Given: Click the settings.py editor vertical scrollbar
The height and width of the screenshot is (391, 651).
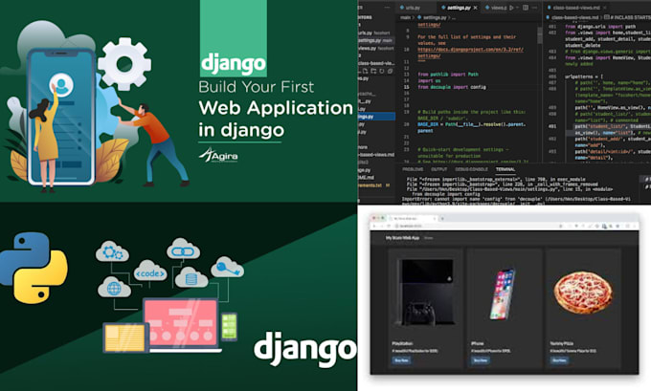Looking at the screenshot, I should pyautogui.click(x=540, y=35).
